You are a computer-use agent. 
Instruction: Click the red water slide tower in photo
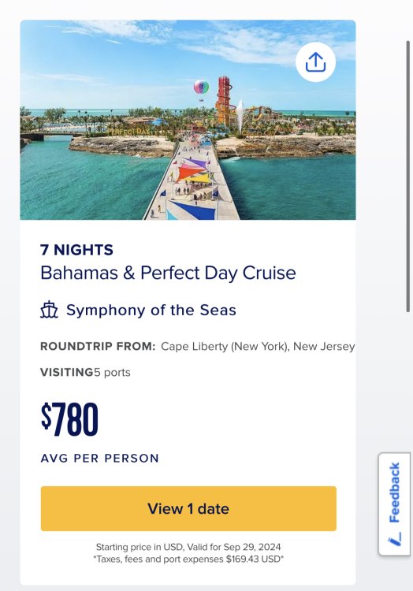[x=224, y=100]
